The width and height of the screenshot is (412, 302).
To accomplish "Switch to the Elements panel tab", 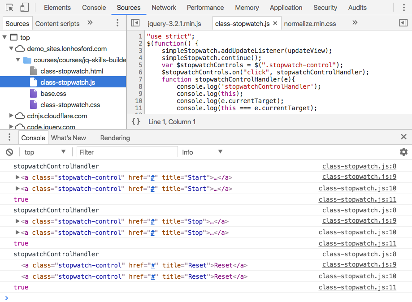I will (x=57, y=8).
